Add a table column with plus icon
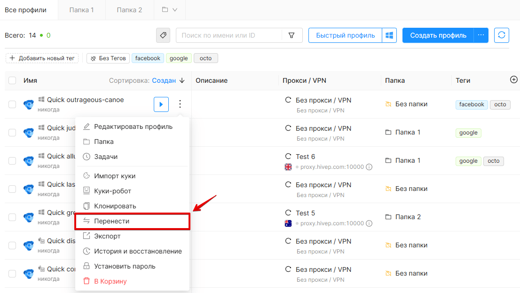 point(514,79)
